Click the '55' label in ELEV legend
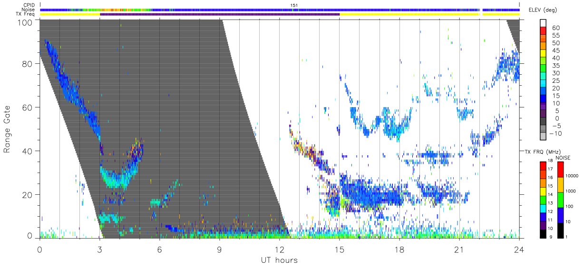The image size is (584, 270). click(x=556, y=35)
